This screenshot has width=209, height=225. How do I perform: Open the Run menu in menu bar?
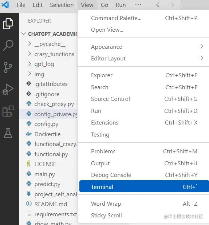(121, 5)
